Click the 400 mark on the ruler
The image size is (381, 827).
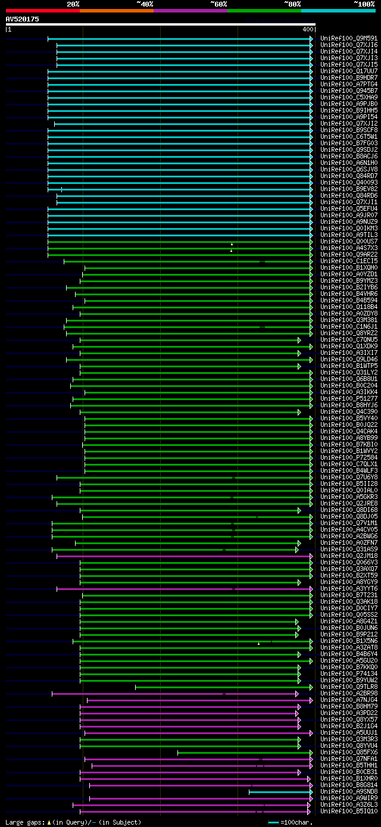308,29
